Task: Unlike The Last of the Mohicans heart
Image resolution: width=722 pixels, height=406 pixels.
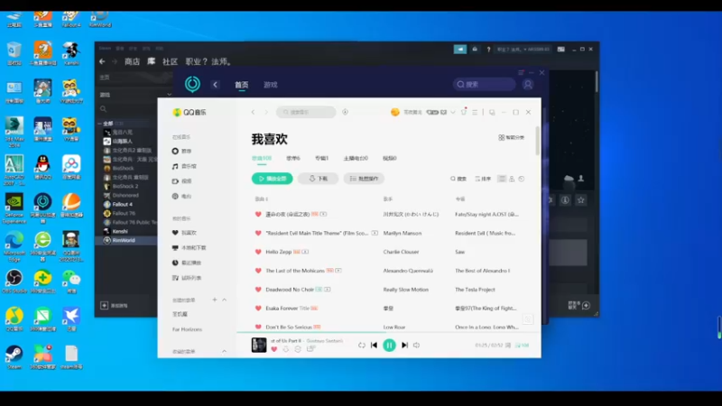Action: 258,271
